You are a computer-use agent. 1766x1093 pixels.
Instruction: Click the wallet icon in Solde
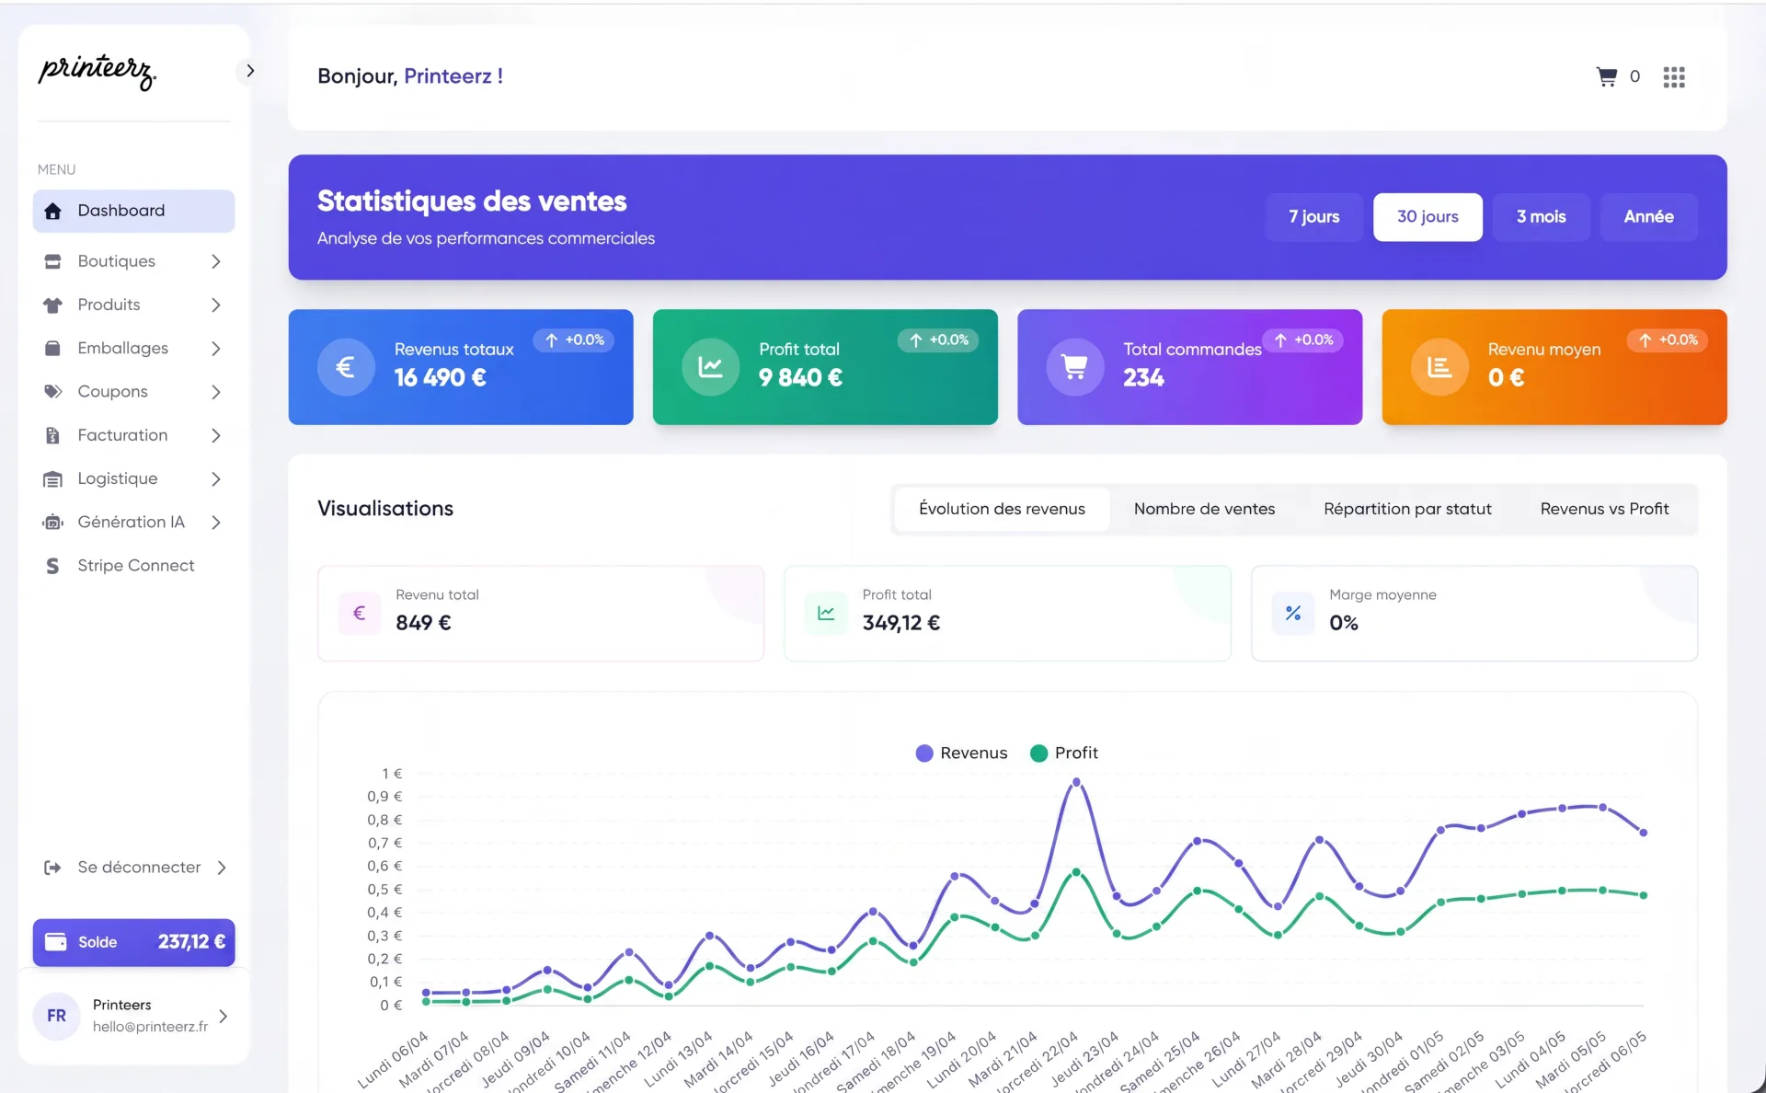(56, 942)
